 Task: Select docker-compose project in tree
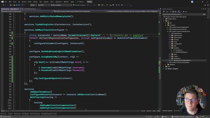(x=173, y=69)
